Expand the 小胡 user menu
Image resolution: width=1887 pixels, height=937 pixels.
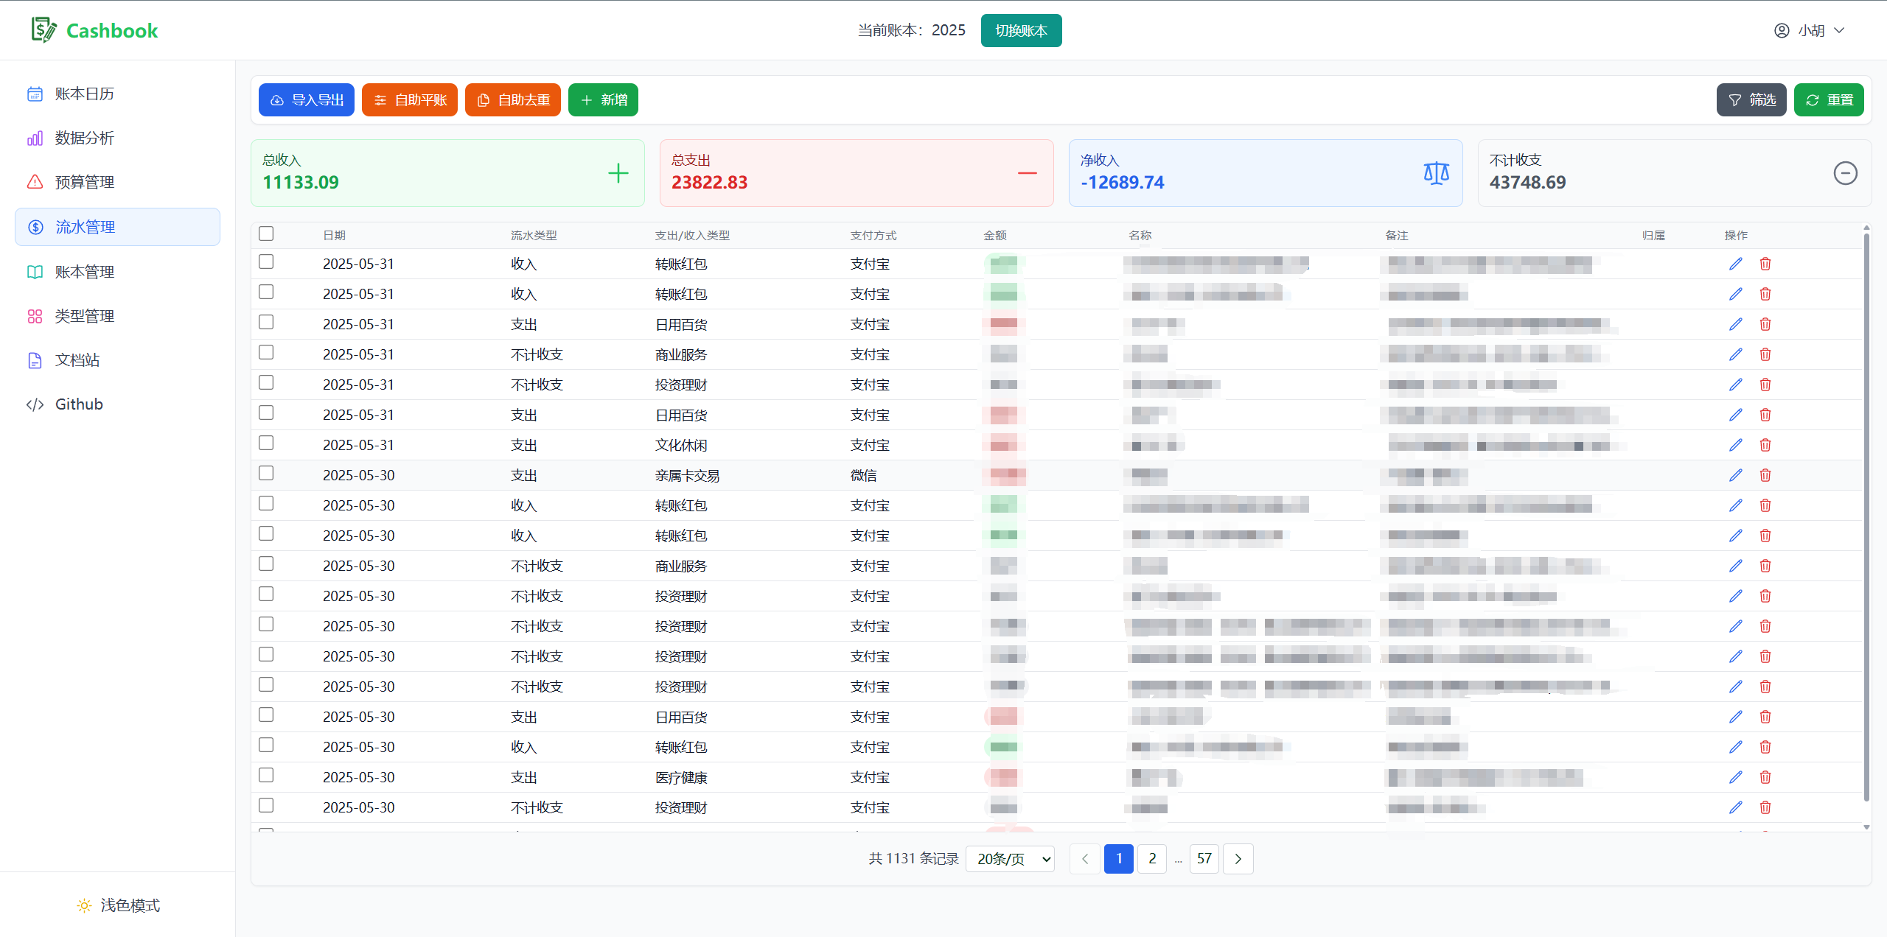1810,30
